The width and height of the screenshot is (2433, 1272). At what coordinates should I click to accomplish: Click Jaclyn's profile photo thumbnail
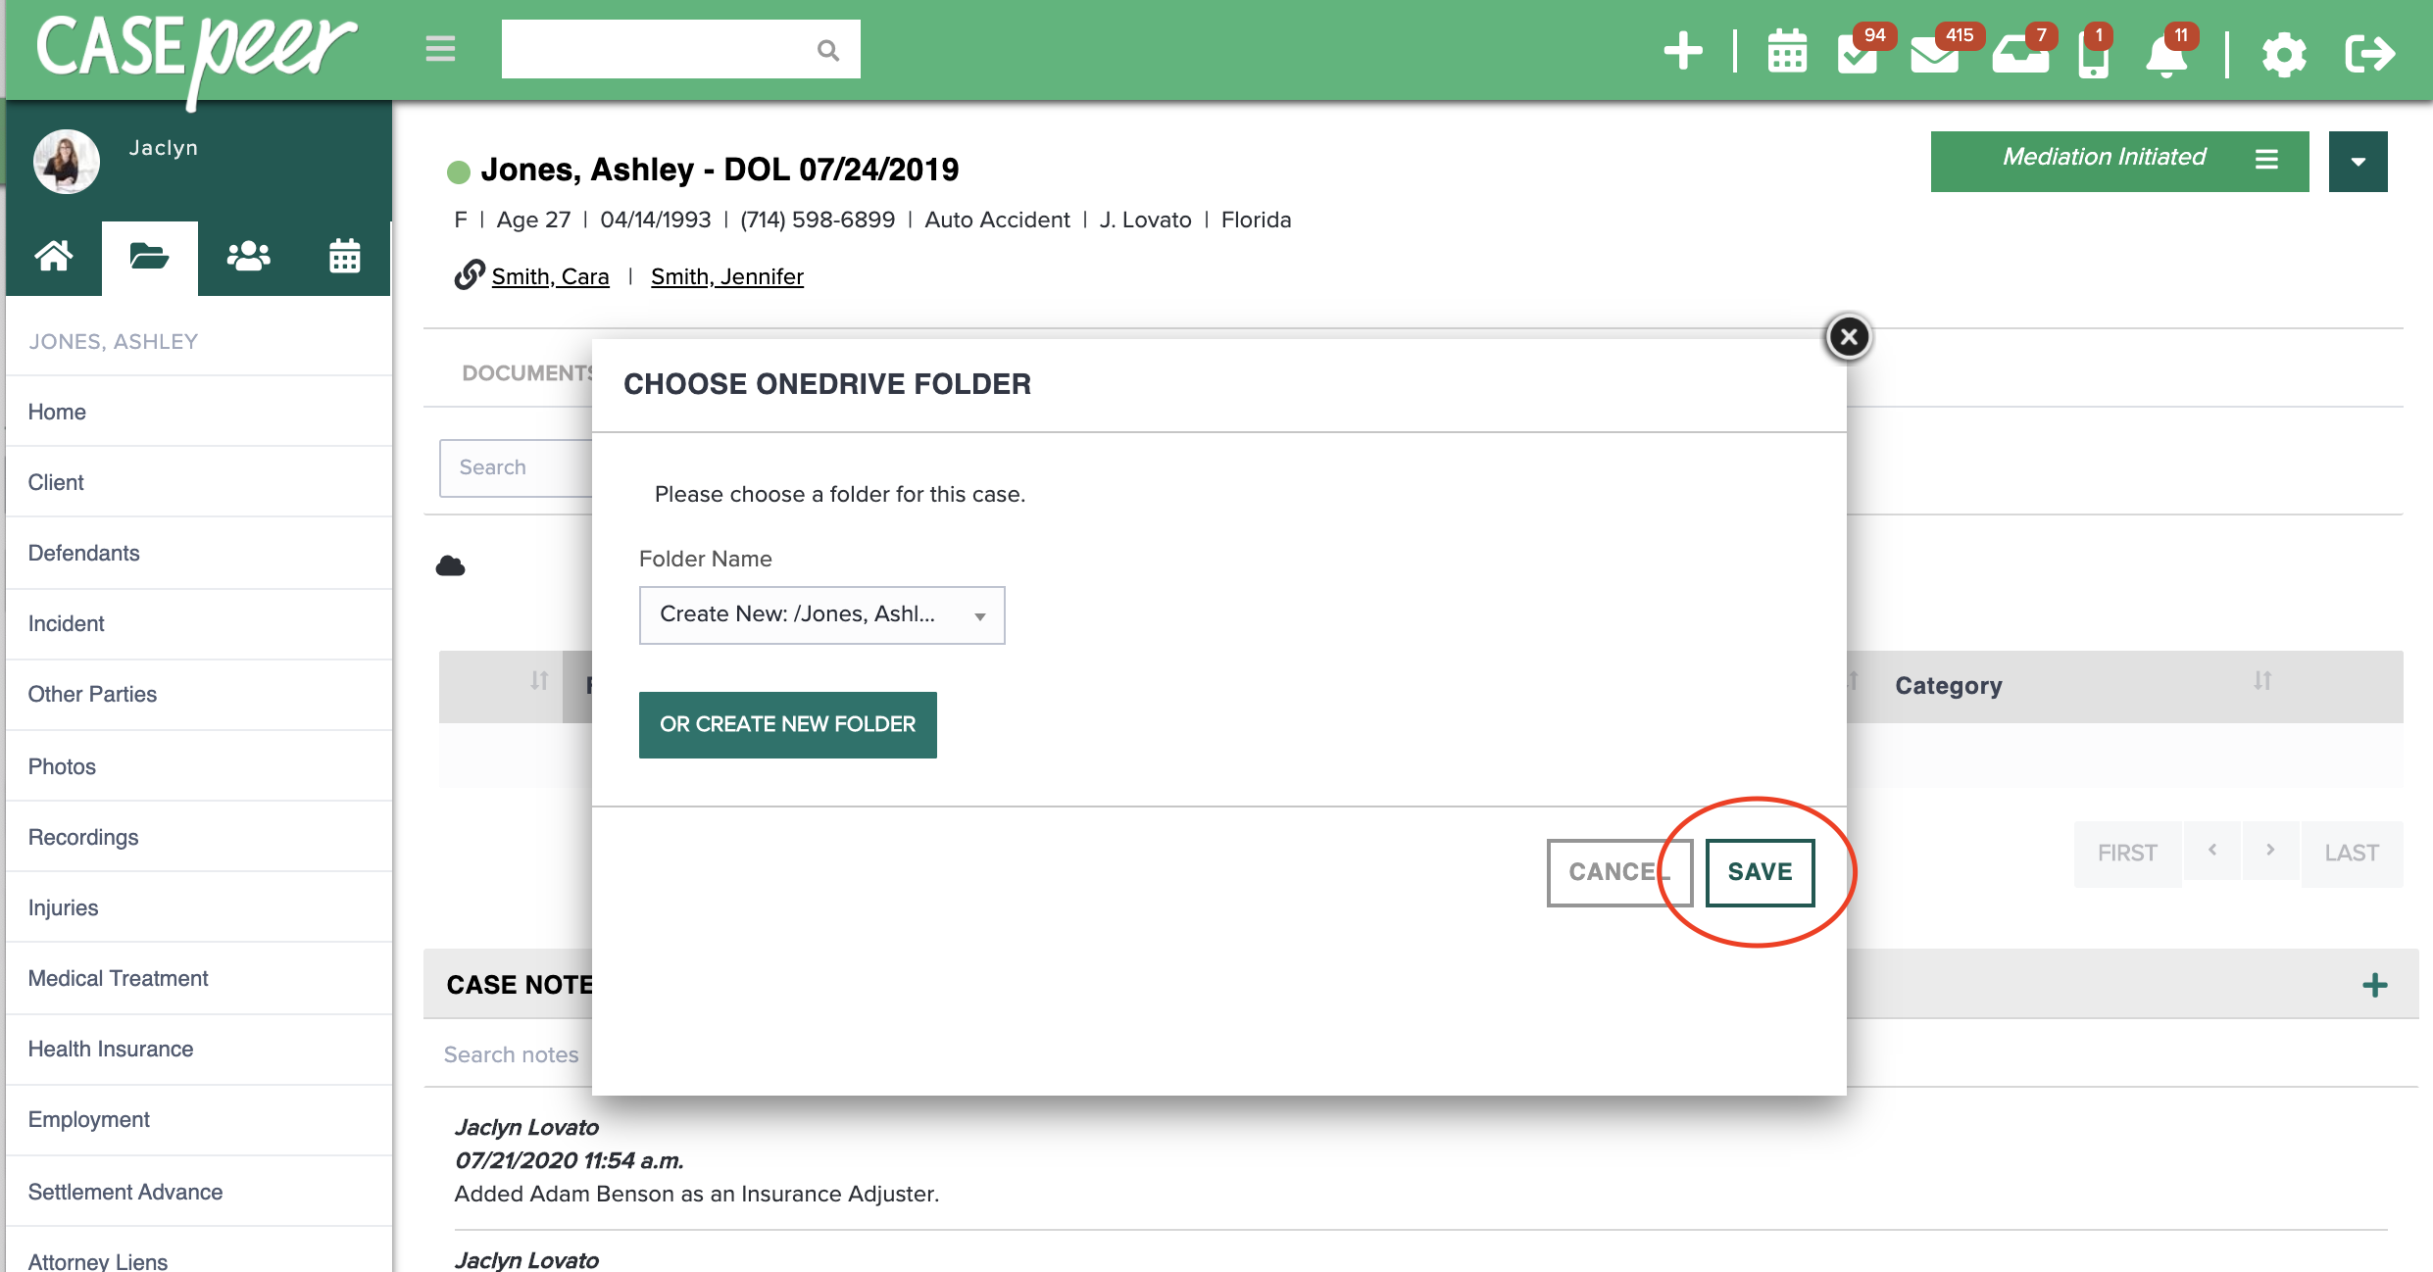[x=66, y=161]
